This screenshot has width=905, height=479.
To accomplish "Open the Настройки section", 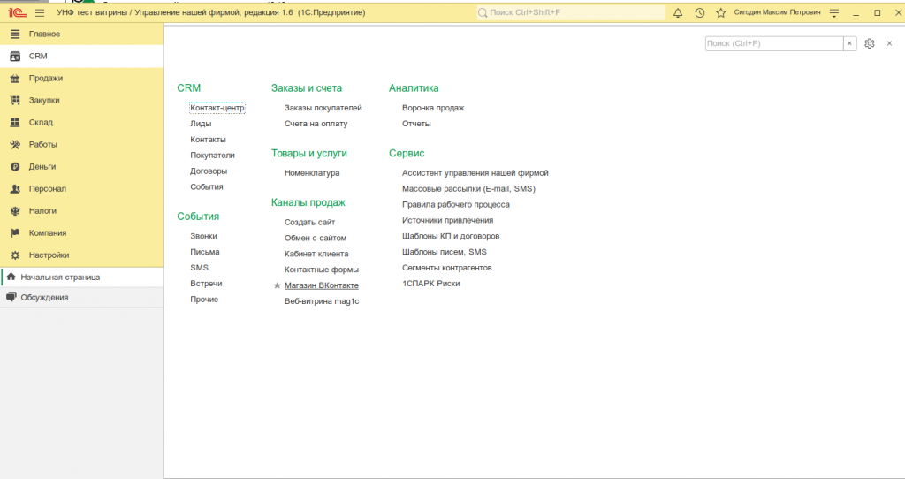I will click(81, 255).
